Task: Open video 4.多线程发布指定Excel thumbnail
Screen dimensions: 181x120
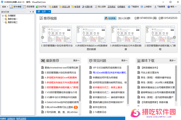Action: [x=91, y=34]
